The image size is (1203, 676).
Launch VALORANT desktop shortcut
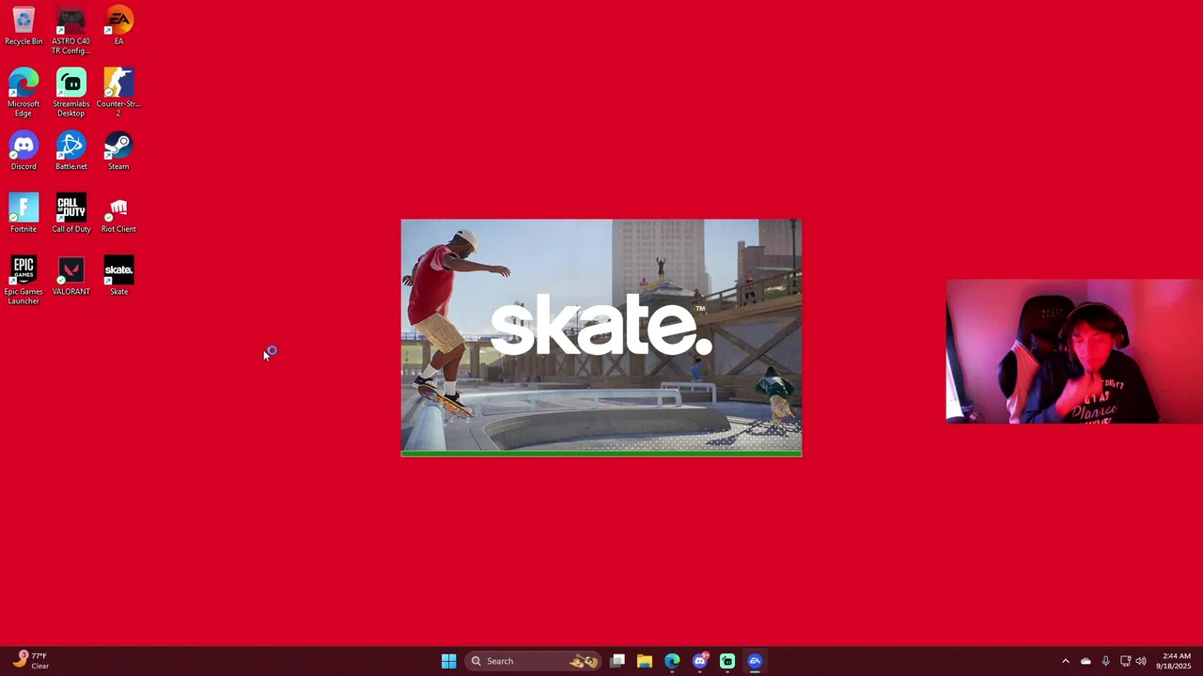(70, 276)
